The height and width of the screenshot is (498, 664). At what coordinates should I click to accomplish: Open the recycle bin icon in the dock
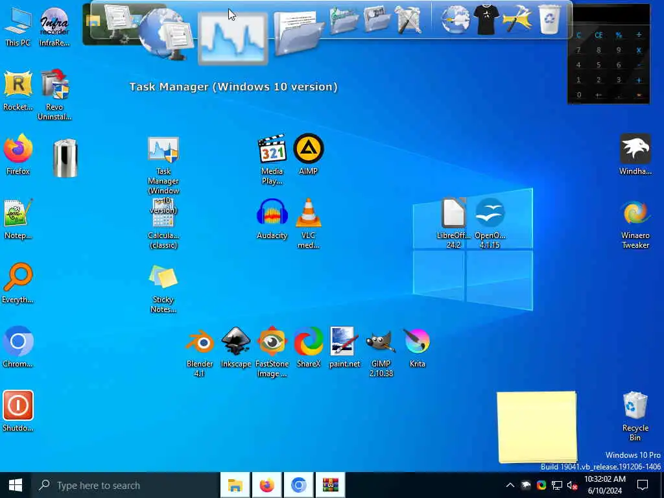tap(549, 19)
